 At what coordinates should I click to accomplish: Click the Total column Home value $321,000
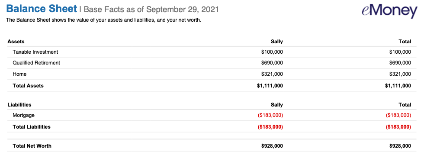pyautogui.click(x=400, y=74)
